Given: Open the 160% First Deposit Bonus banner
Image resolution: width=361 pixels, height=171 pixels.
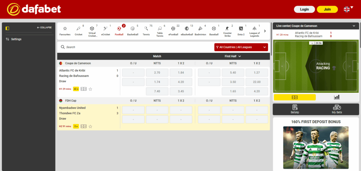Looking at the screenshot, I should 316,147.
